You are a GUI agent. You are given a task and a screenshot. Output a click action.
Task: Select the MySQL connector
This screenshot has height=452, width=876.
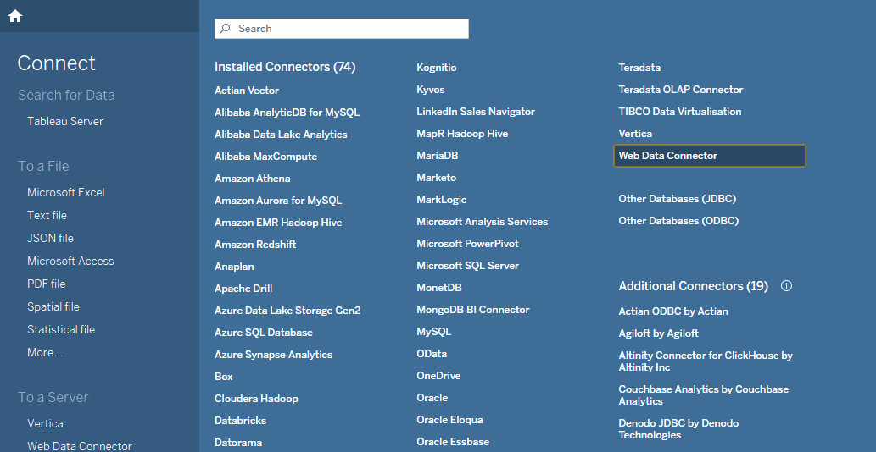tap(433, 331)
